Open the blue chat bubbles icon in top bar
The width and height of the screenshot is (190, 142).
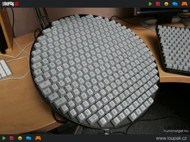click(175, 4)
